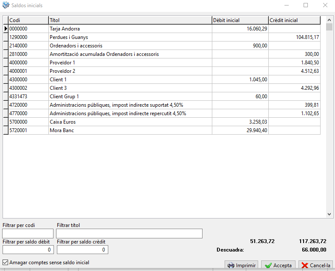
Task: Close the Saldos inicials window
Action: 325,5
